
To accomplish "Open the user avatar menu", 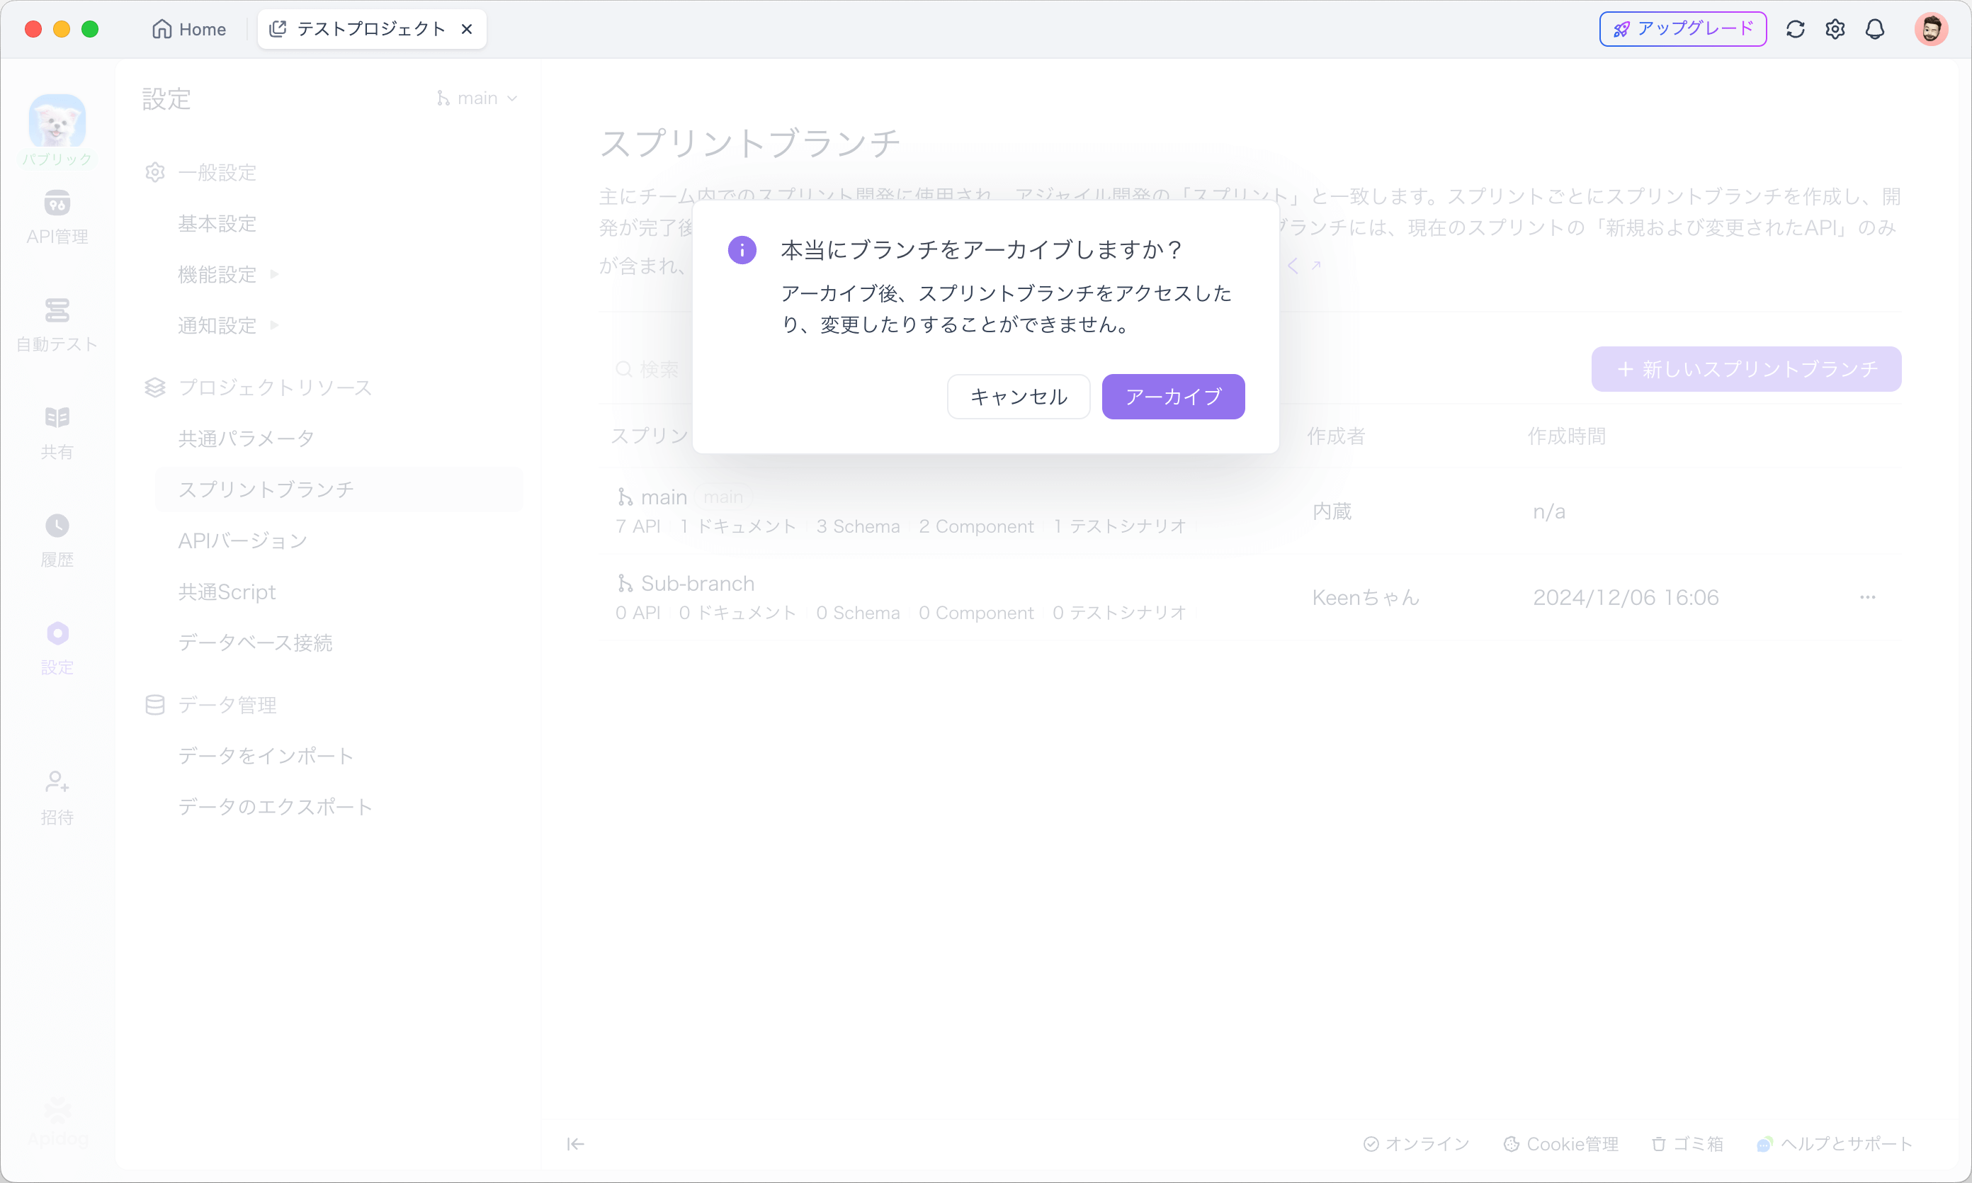I will 1930,30.
